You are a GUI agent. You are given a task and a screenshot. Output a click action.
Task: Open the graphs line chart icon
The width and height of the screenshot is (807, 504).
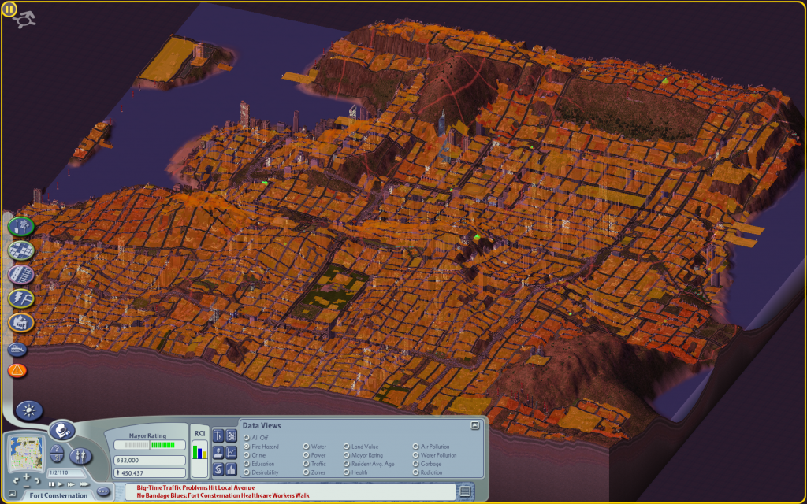[x=231, y=453]
